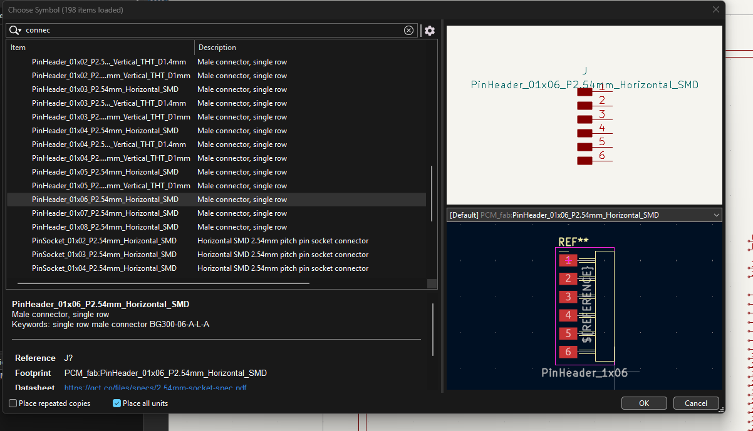The height and width of the screenshot is (431, 753).
Task: Click the Reference value 'J?'
Action: [x=69, y=358]
